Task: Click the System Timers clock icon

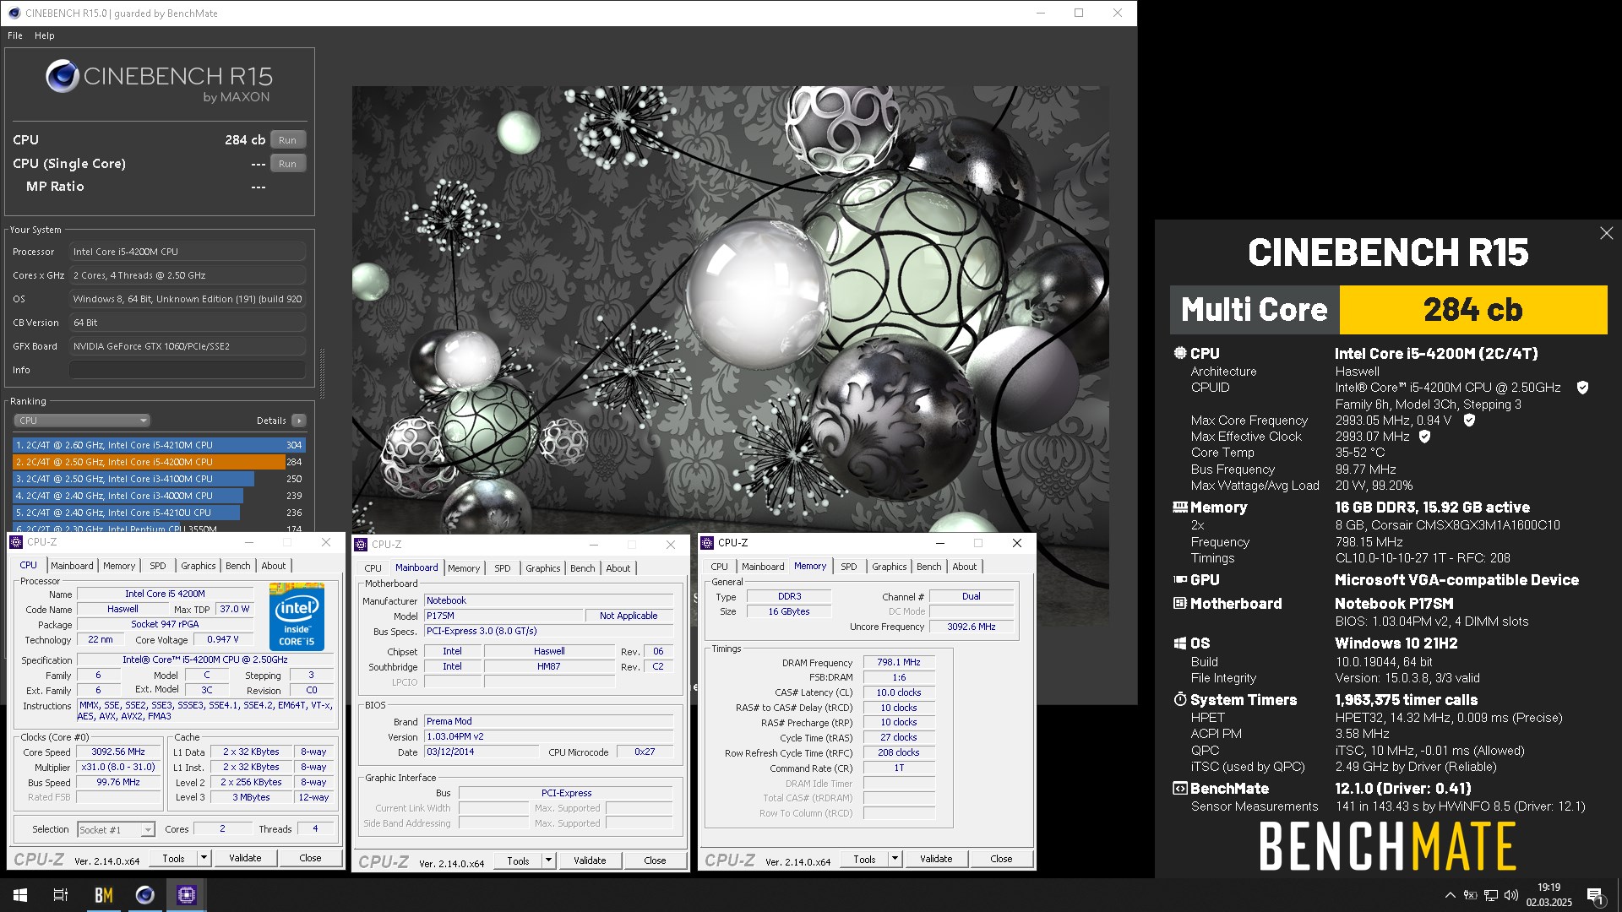Action: coord(1180,700)
